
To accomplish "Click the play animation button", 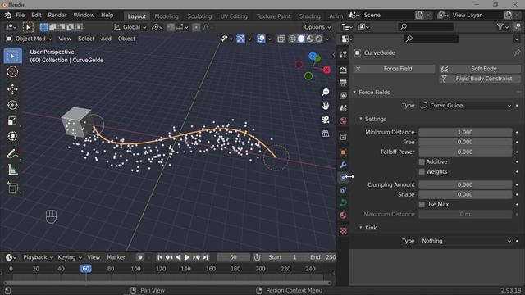I will [187, 257].
